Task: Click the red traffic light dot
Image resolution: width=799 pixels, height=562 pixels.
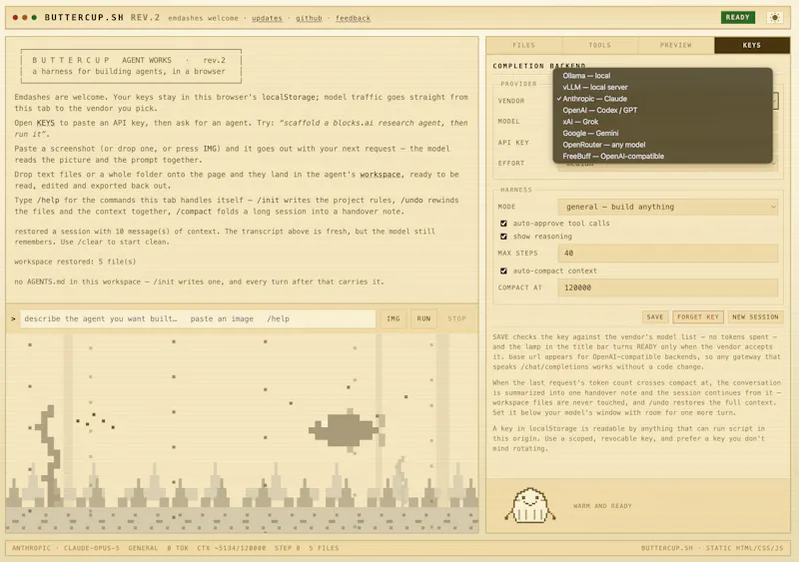Action: [x=15, y=17]
